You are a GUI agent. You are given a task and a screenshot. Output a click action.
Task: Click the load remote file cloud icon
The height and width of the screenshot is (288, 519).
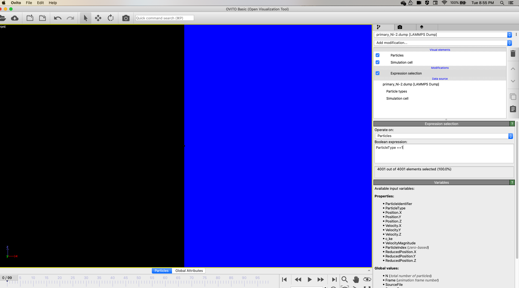tap(15, 18)
